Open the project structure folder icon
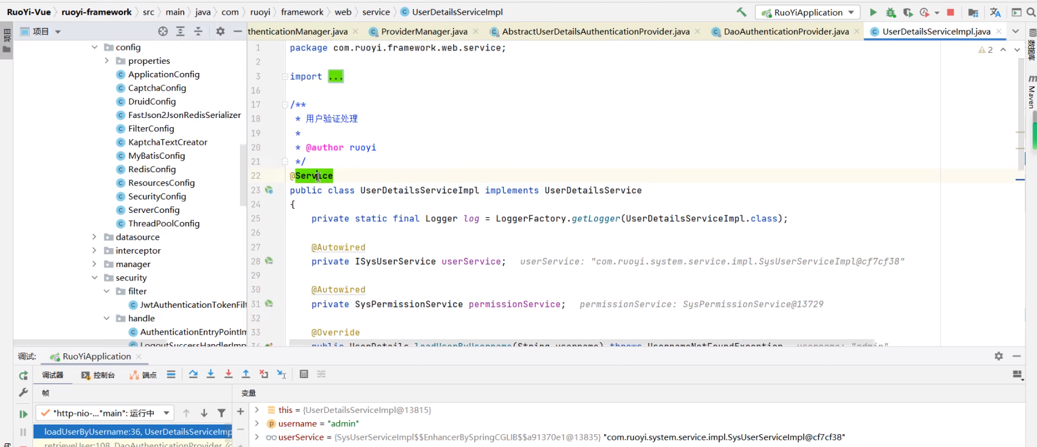This screenshot has height=447, width=1037. point(973,12)
